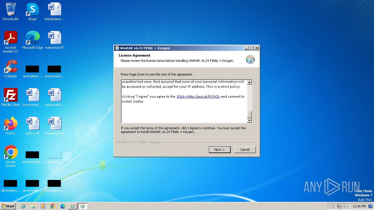Viewport: 374px width, 210px height.
Task: Open Chrome from the taskbar
Action: 53,206
